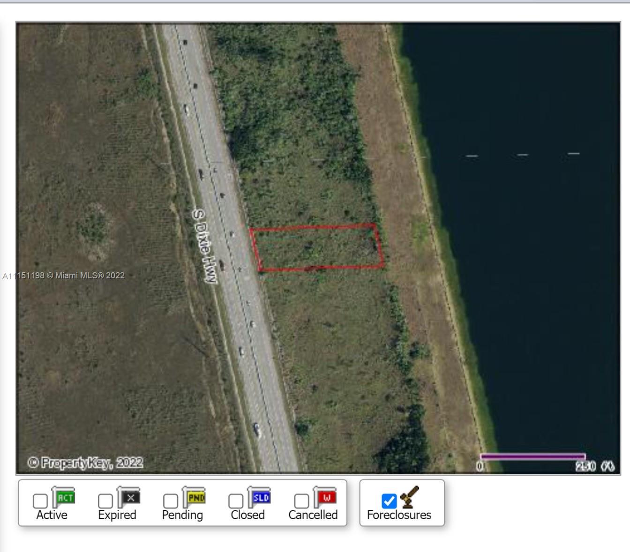The image size is (630, 552).
Task: Check the Pending listings checkbox
Action: coord(171,501)
